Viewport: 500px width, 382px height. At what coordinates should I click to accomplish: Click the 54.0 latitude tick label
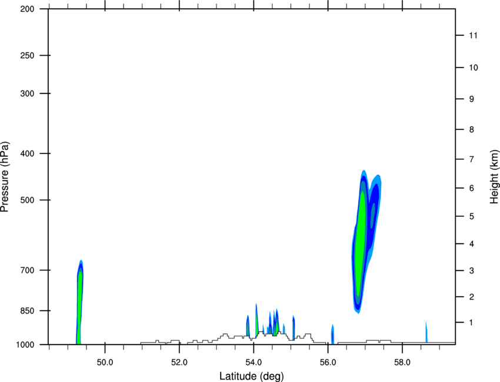click(254, 363)
